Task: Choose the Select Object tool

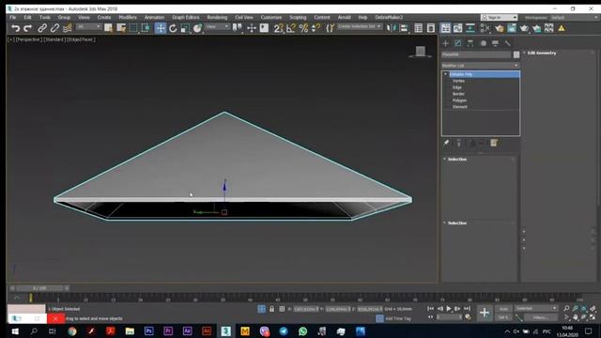Action: (109, 28)
